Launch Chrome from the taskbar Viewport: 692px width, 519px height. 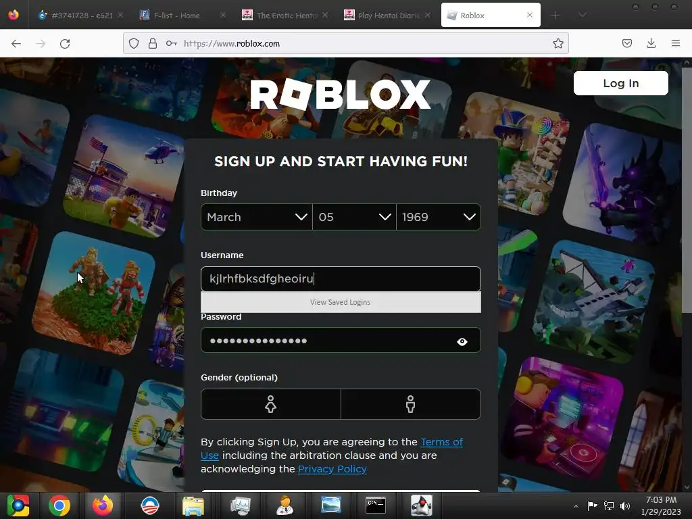pos(59,505)
